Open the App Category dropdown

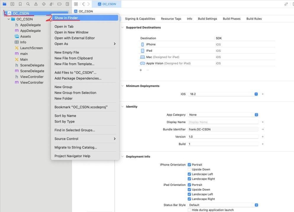(223, 115)
